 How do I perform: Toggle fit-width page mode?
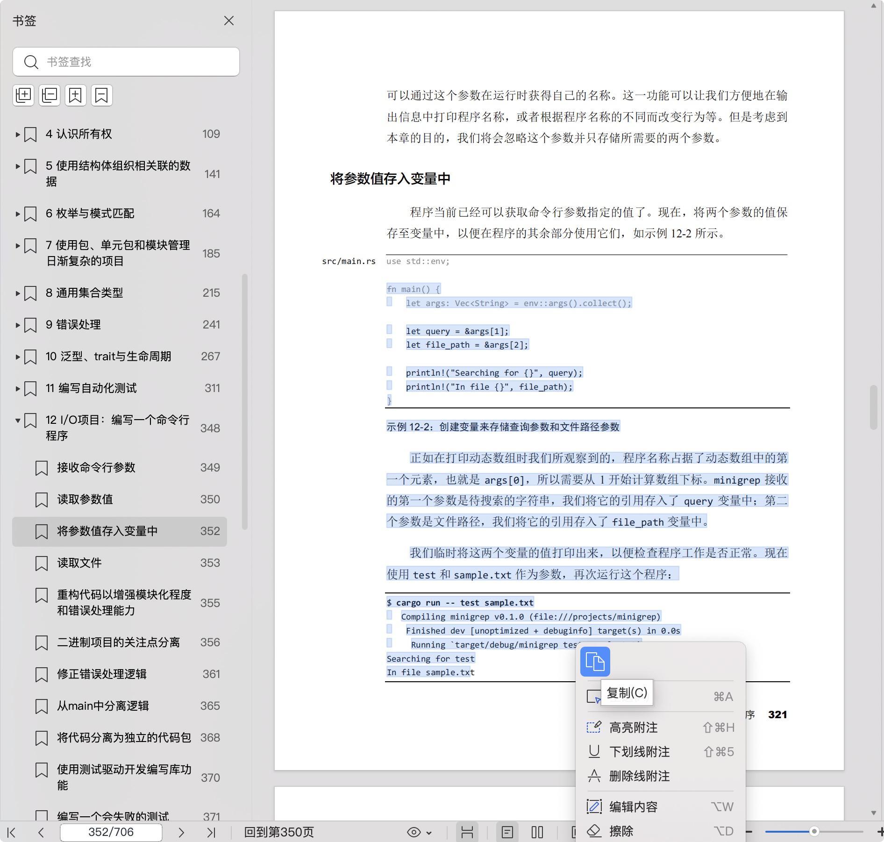tap(467, 832)
